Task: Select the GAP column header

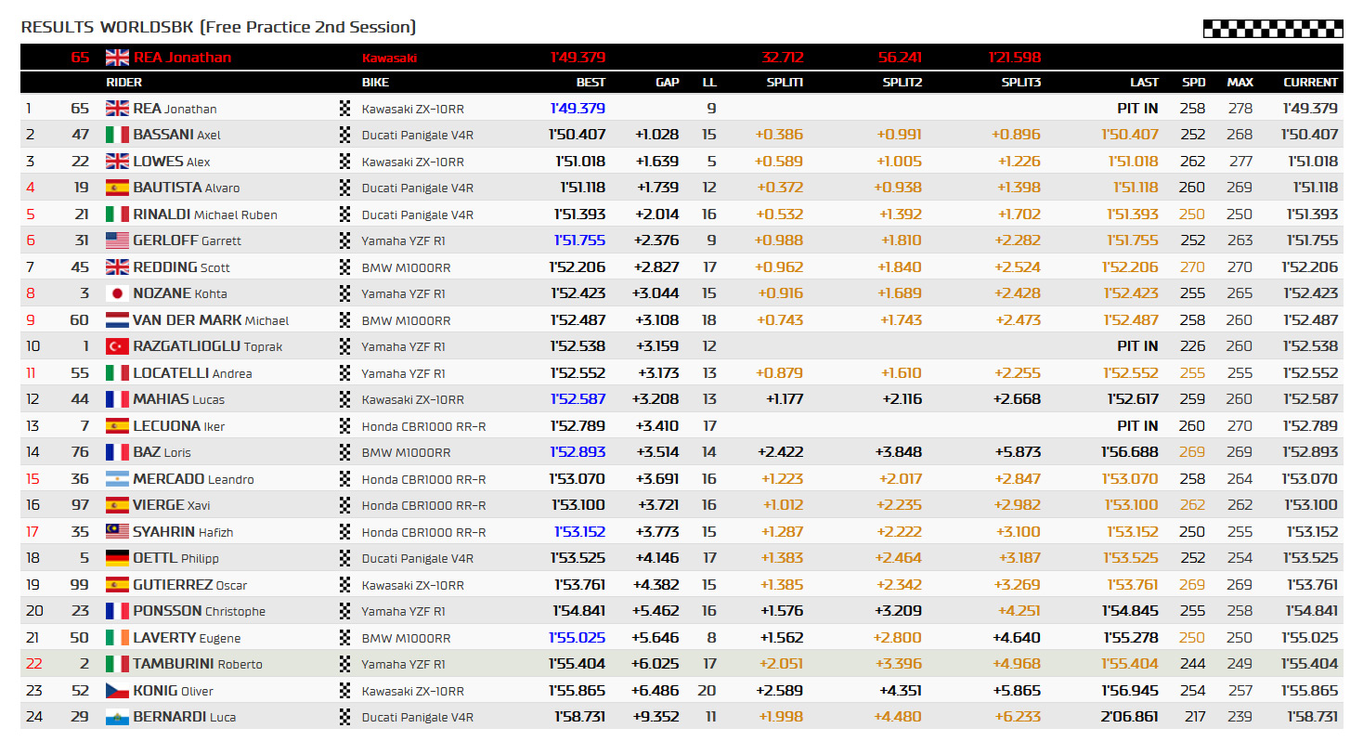Action: pyautogui.click(x=667, y=82)
